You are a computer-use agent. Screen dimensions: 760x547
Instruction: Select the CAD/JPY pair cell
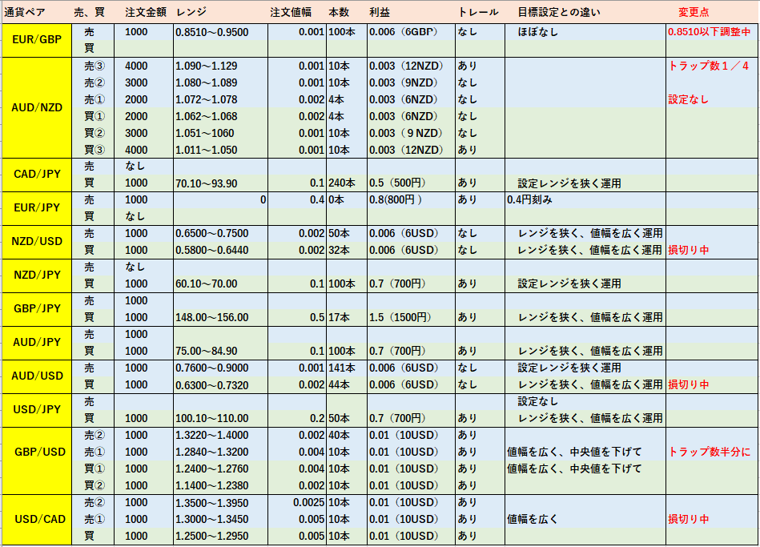coord(37,175)
